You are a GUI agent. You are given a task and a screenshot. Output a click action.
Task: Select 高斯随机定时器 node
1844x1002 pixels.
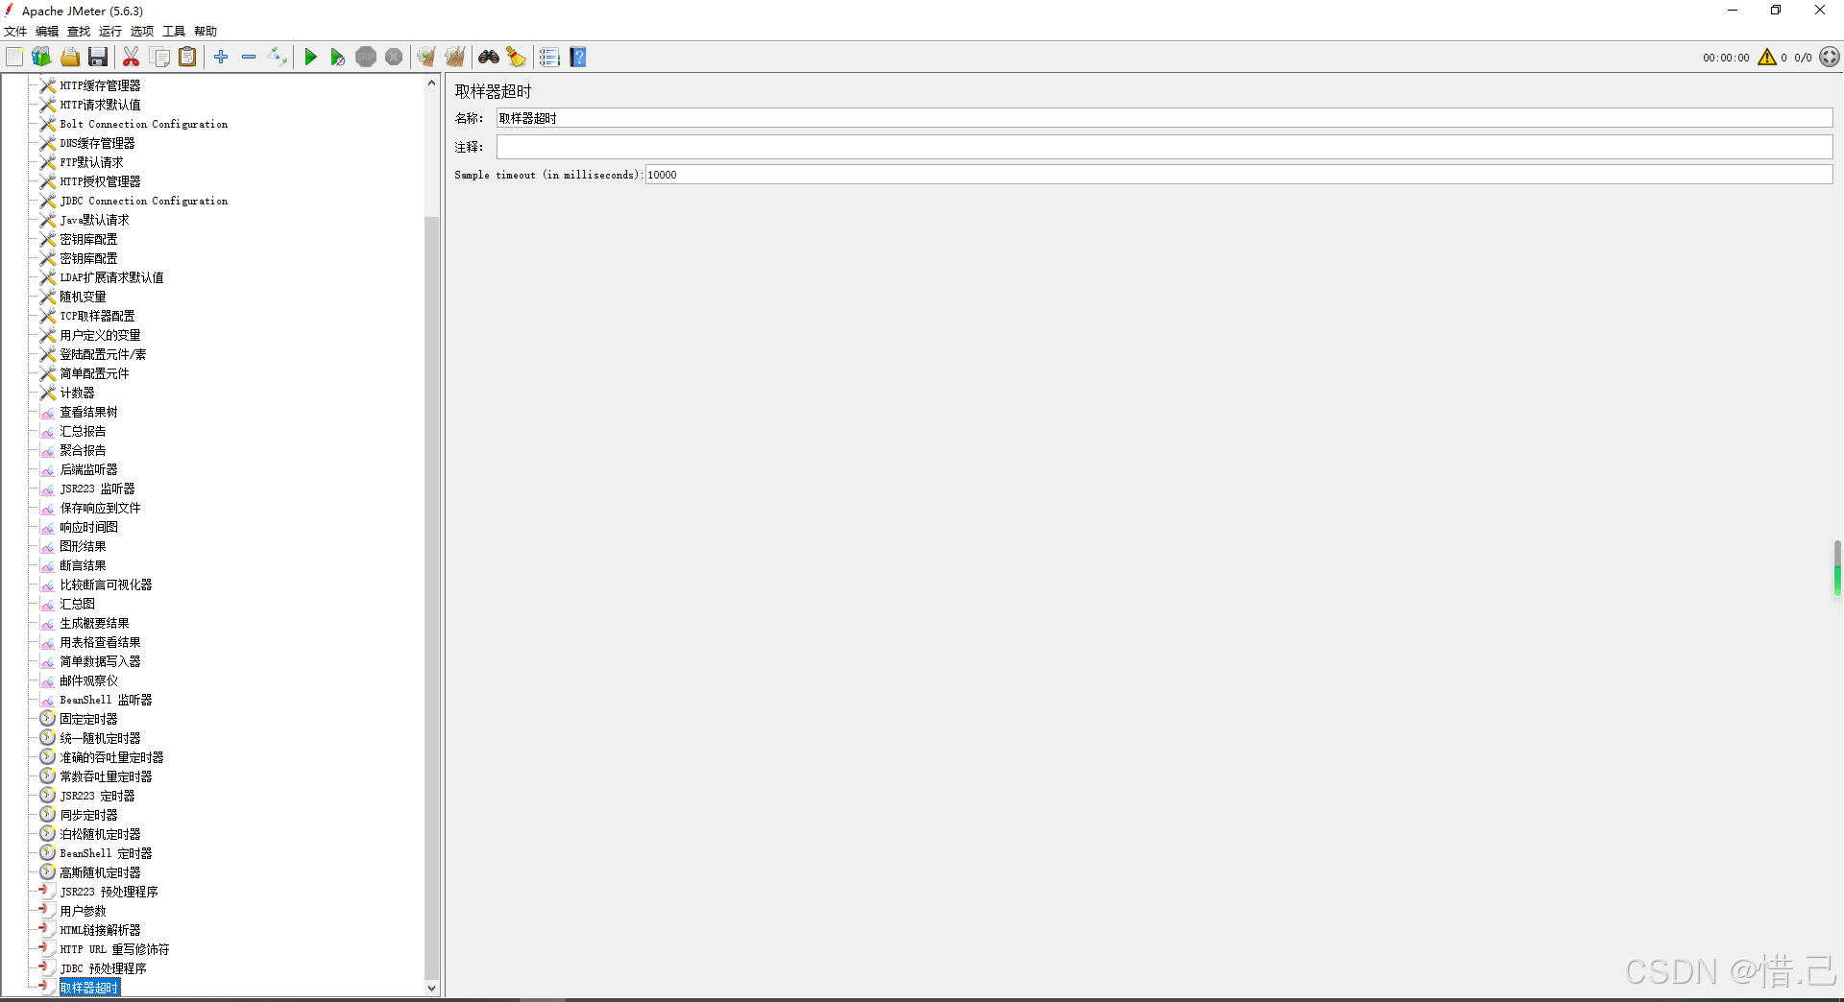(100, 872)
